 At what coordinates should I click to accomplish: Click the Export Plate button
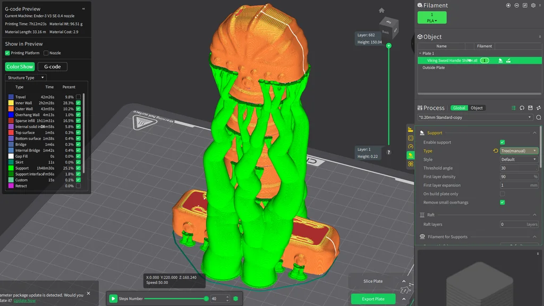[373, 299]
